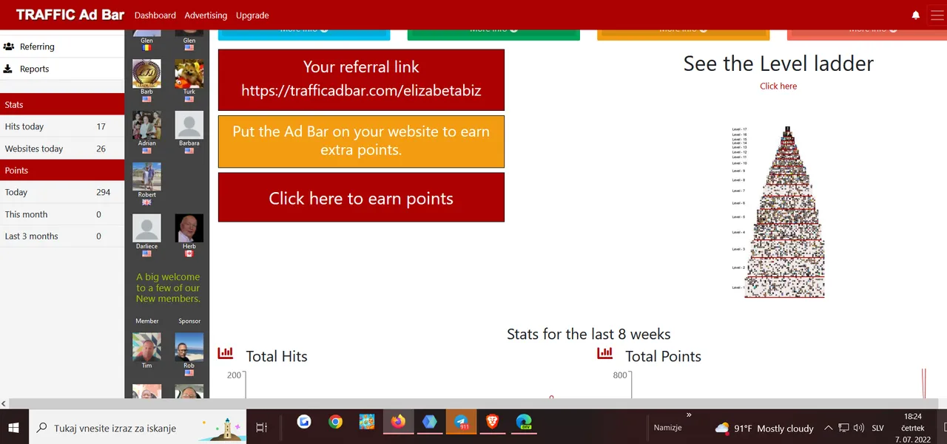Open the notifications bell icon
Image resolution: width=947 pixels, height=444 pixels.
click(x=916, y=15)
